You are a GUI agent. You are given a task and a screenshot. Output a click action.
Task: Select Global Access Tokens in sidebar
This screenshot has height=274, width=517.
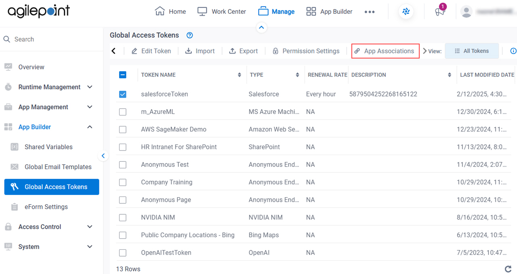(52, 187)
